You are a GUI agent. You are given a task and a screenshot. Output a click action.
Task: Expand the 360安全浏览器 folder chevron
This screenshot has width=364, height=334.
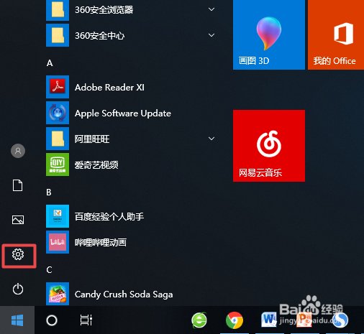pyautogui.click(x=211, y=9)
